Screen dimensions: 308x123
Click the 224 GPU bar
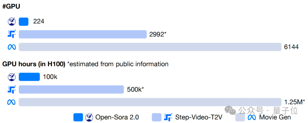(x=24, y=22)
